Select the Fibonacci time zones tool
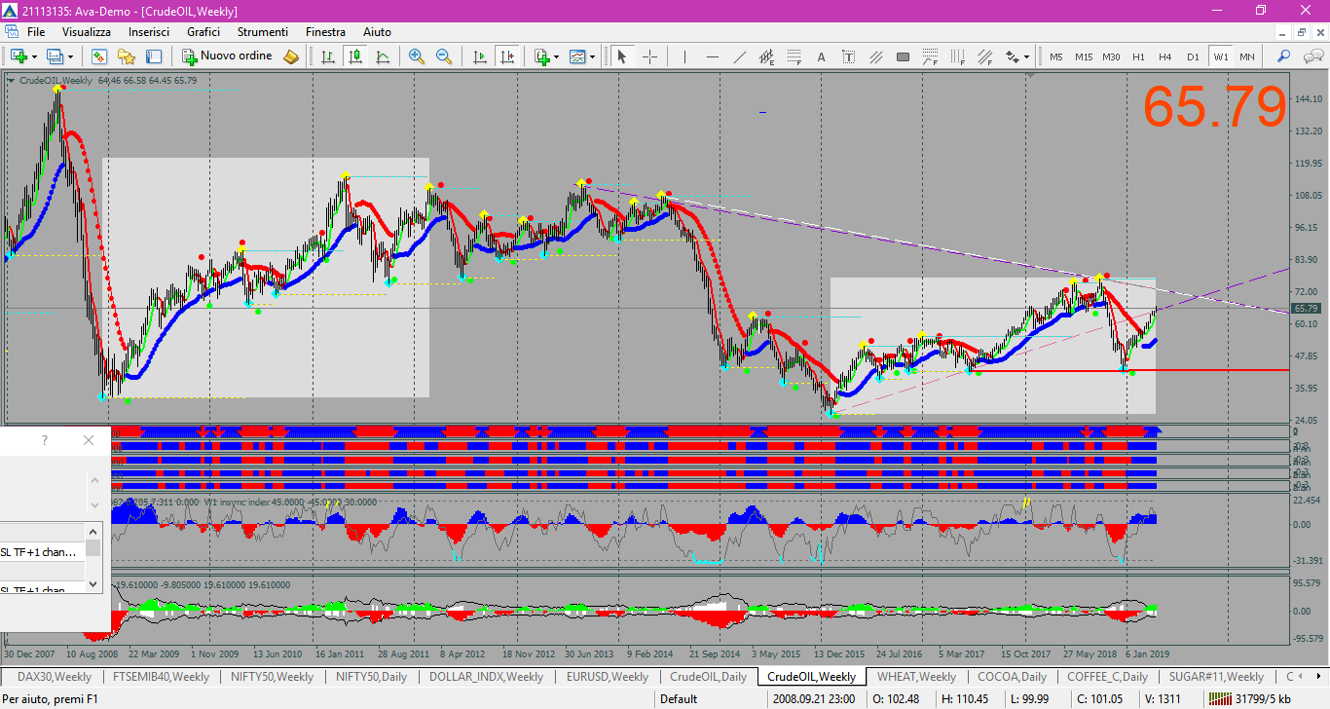The width and height of the screenshot is (1330, 709). click(957, 56)
